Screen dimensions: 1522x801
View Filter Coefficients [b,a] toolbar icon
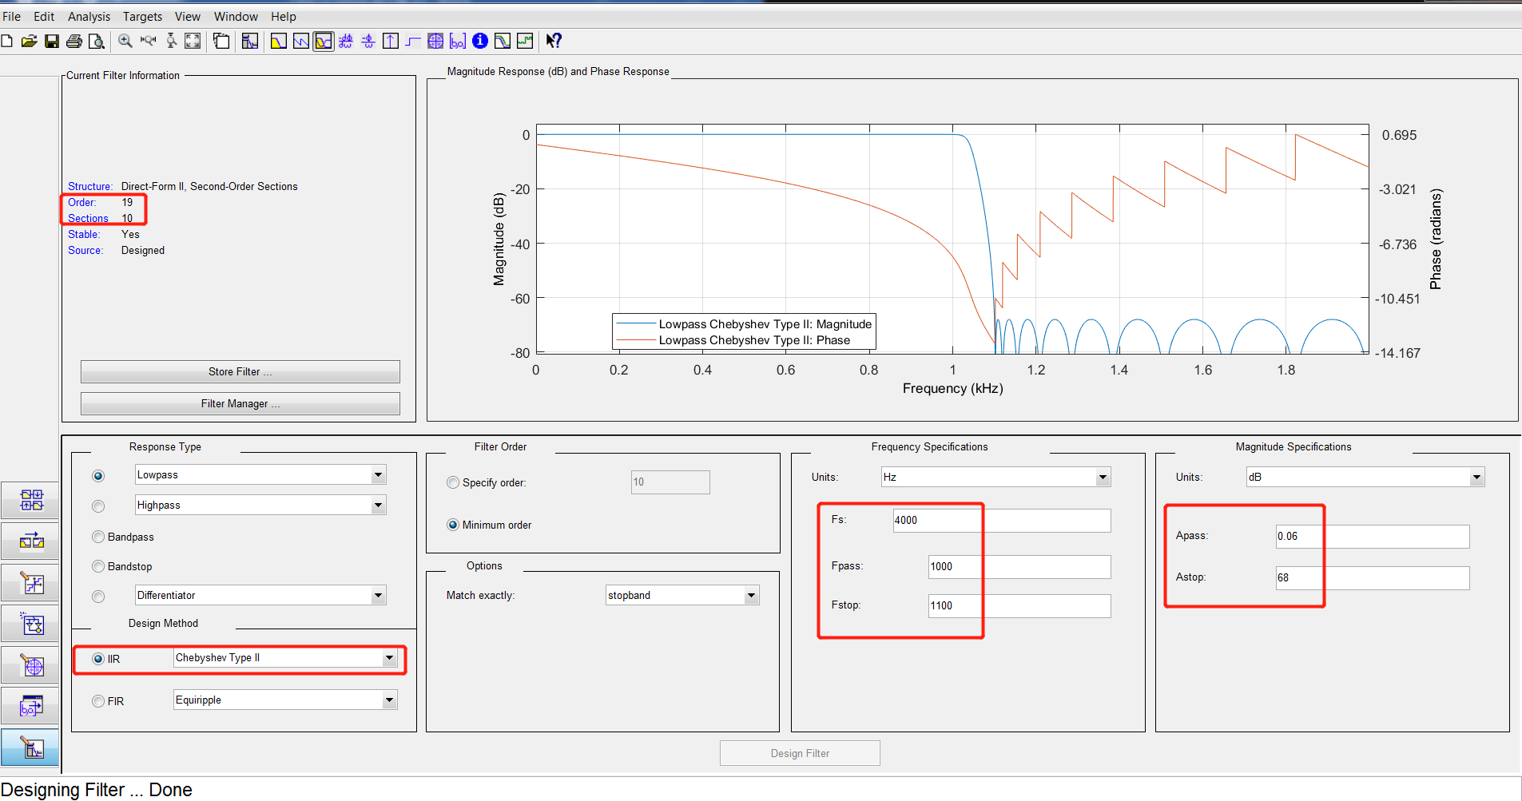(x=458, y=41)
